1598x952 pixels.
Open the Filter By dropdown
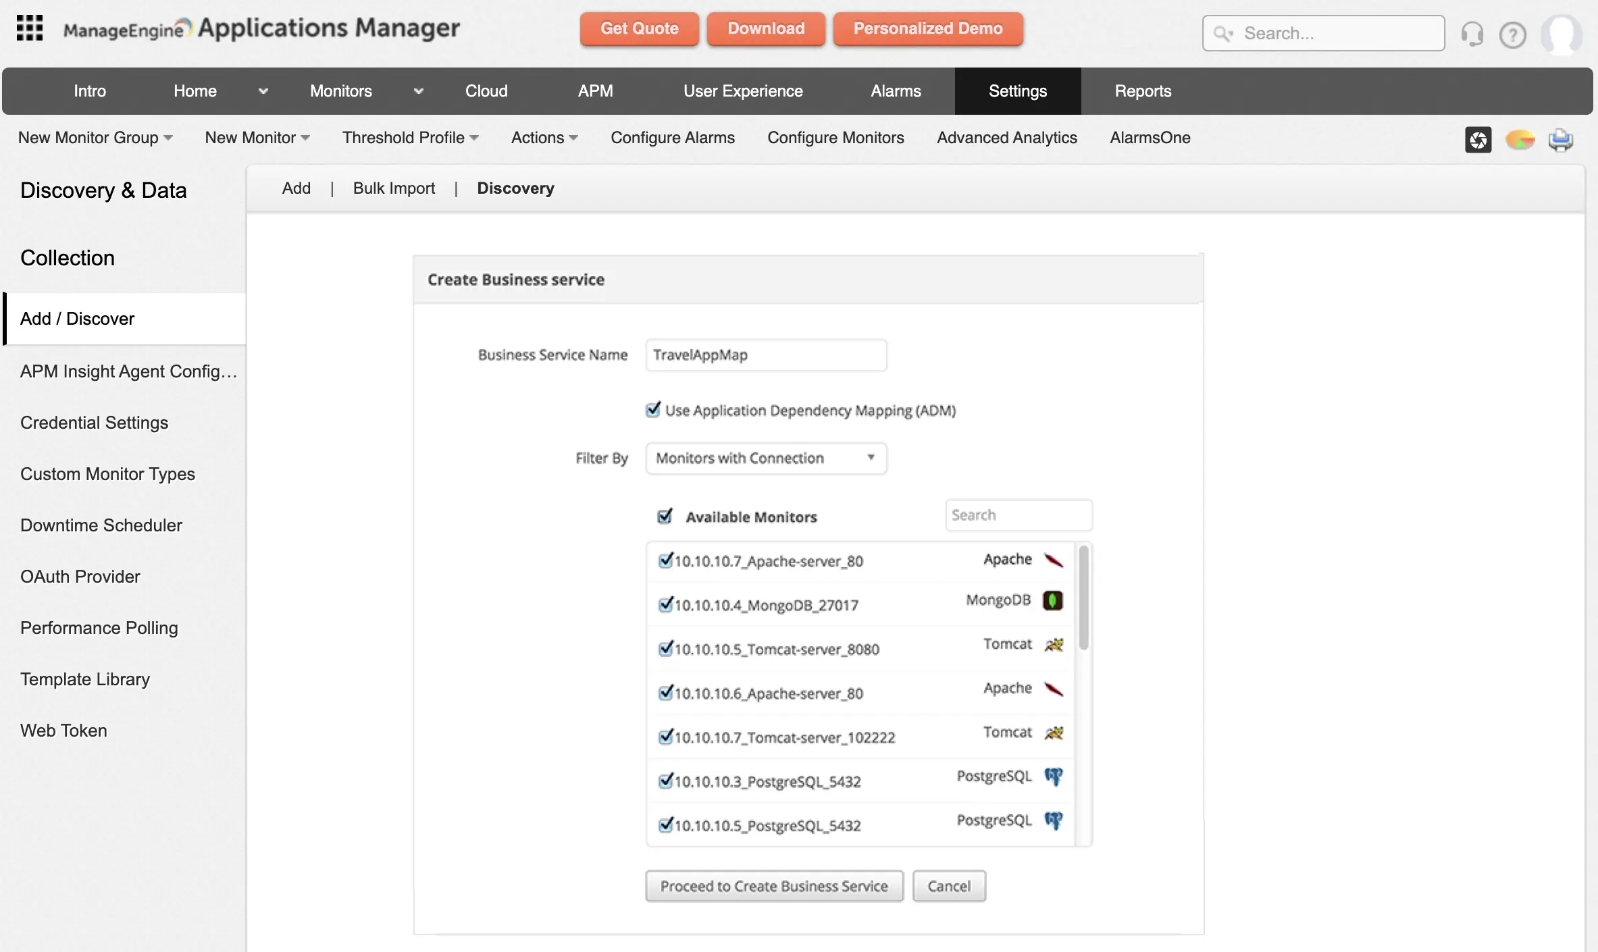[765, 458]
